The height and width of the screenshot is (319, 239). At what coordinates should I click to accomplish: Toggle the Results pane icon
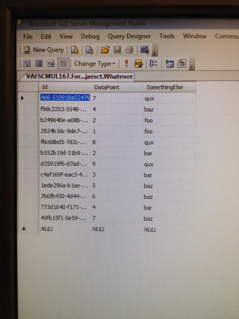63,64
